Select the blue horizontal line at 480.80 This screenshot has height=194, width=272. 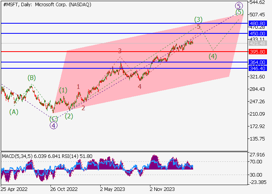[124, 23]
